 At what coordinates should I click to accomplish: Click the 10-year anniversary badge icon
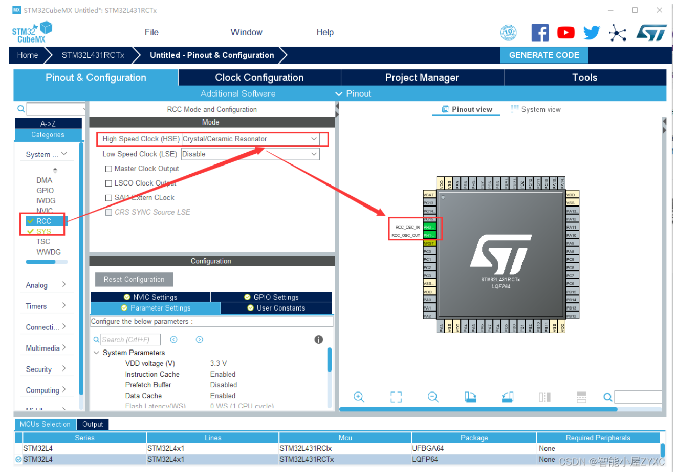508,33
